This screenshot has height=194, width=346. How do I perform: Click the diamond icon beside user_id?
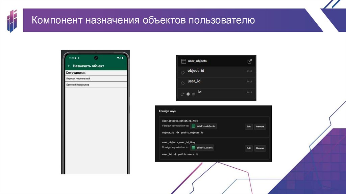click(183, 83)
